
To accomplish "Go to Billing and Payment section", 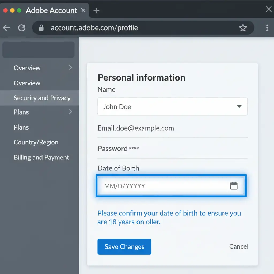I will click(x=41, y=157).
